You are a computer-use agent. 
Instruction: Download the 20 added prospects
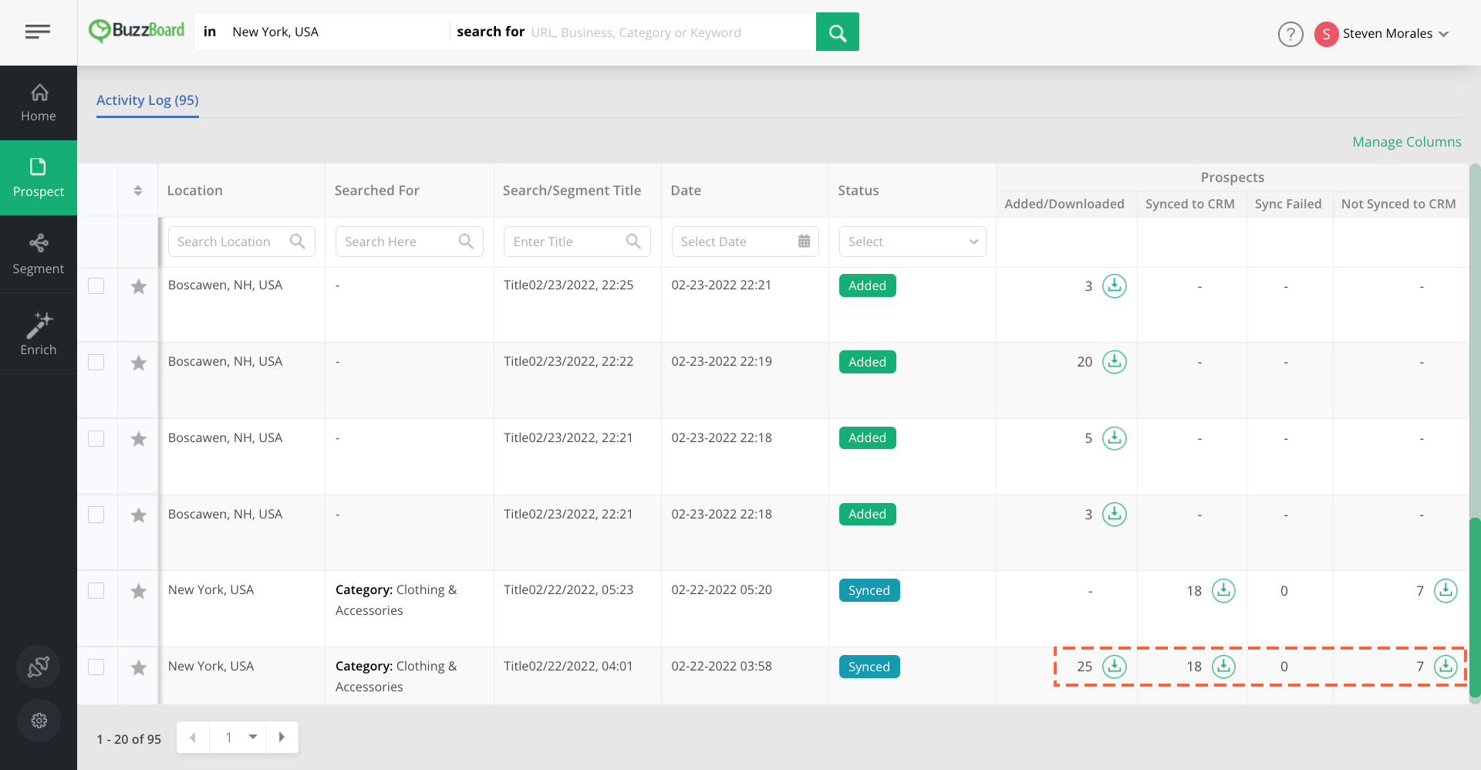click(1114, 362)
